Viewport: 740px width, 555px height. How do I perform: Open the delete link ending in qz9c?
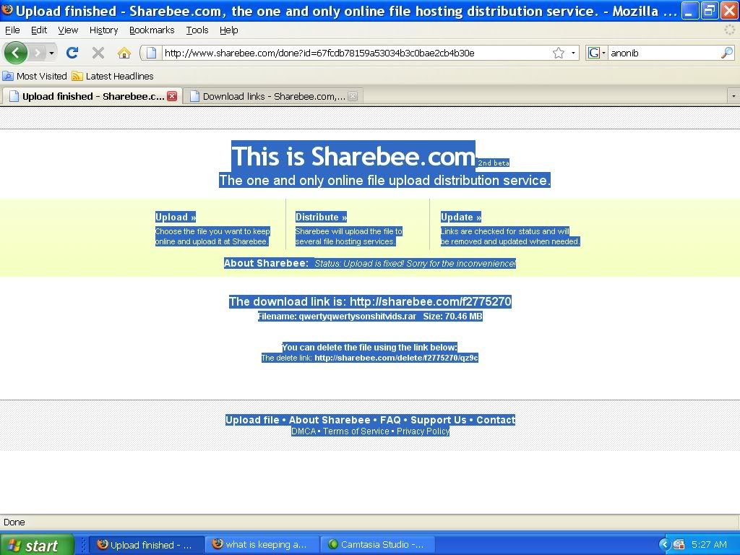coord(397,358)
